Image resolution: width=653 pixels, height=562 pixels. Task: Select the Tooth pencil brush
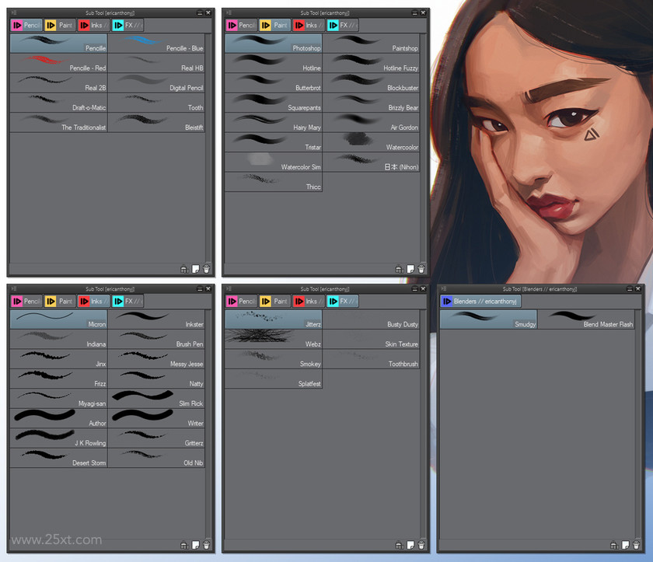tap(156, 103)
